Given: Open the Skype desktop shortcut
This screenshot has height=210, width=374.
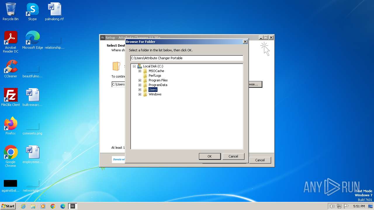Looking at the screenshot, I should [x=32, y=12].
